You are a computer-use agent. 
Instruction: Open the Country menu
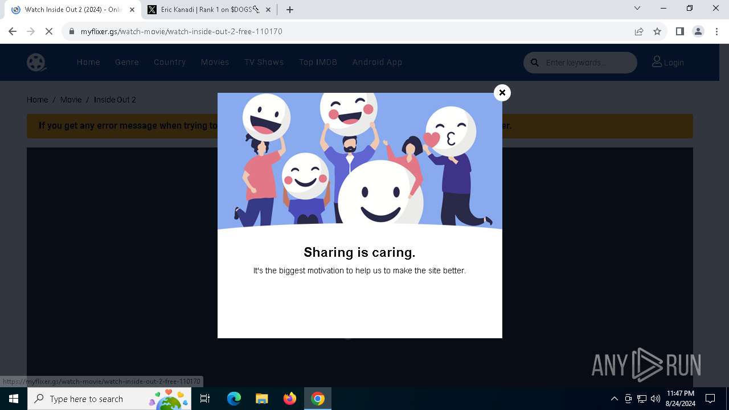click(x=170, y=63)
